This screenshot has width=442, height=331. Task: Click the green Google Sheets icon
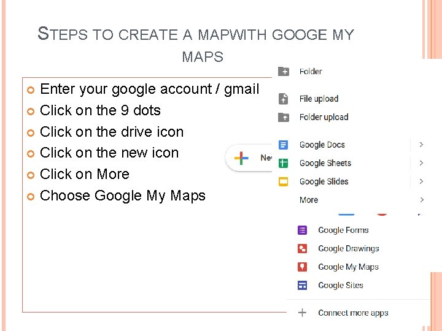(x=283, y=163)
